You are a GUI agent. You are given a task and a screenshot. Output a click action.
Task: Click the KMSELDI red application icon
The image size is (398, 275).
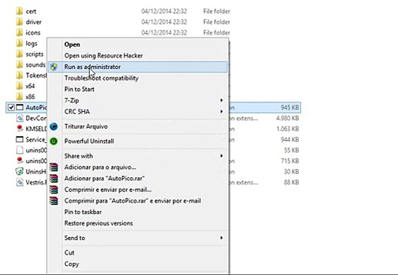tap(20, 129)
